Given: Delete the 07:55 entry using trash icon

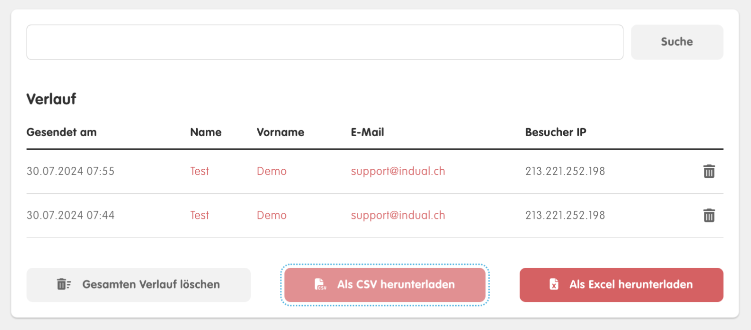Looking at the screenshot, I should click(709, 171).
